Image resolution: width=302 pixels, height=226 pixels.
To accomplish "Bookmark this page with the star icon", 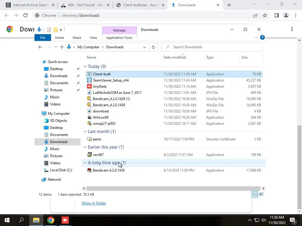I will click(x=265, y=15).
